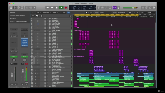Collapse the Pre Chorus Vocals track stack

pos(35,49)
